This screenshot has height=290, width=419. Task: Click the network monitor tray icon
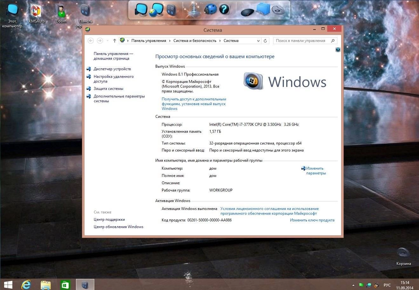(x=369, y=285)
